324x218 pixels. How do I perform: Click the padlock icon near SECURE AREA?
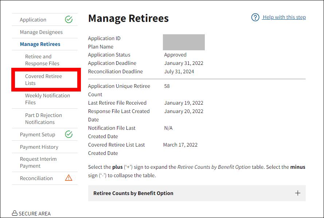coord(15,213)
